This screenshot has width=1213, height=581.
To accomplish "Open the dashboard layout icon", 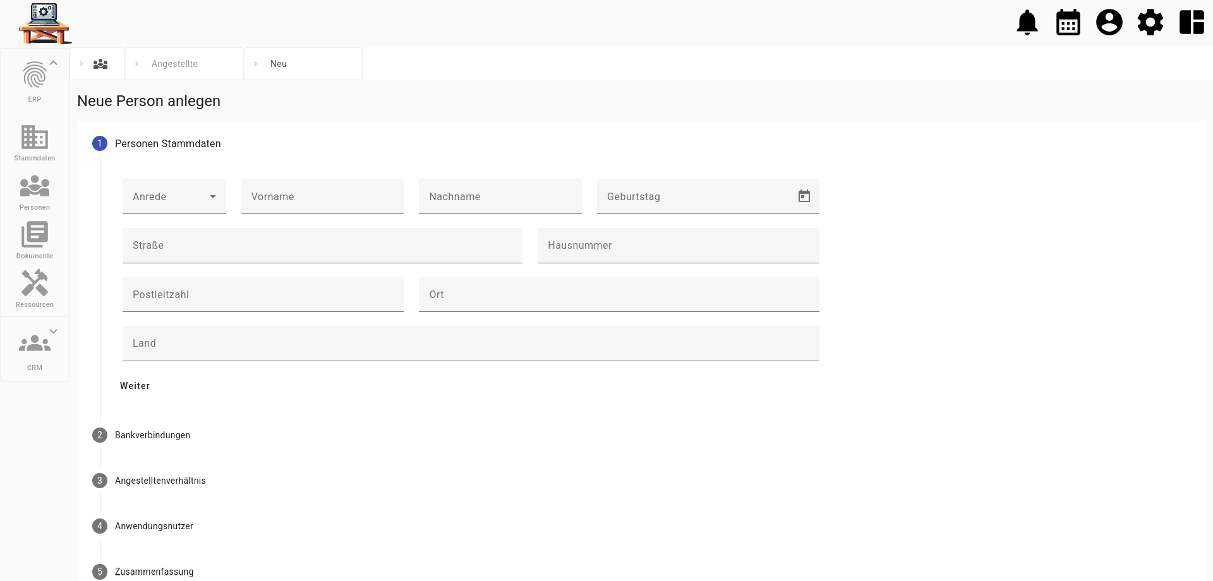I will 1192,23.
